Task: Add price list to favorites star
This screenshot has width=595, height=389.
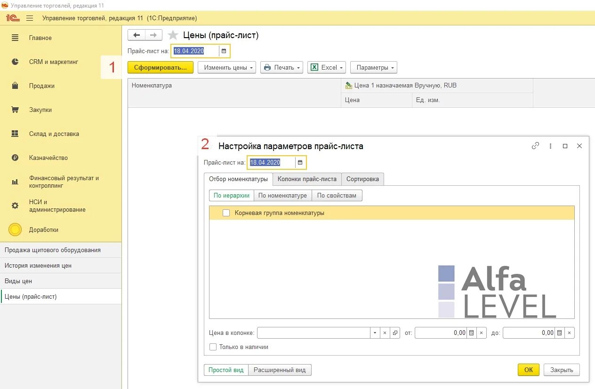Action: (x=173, y=35)
